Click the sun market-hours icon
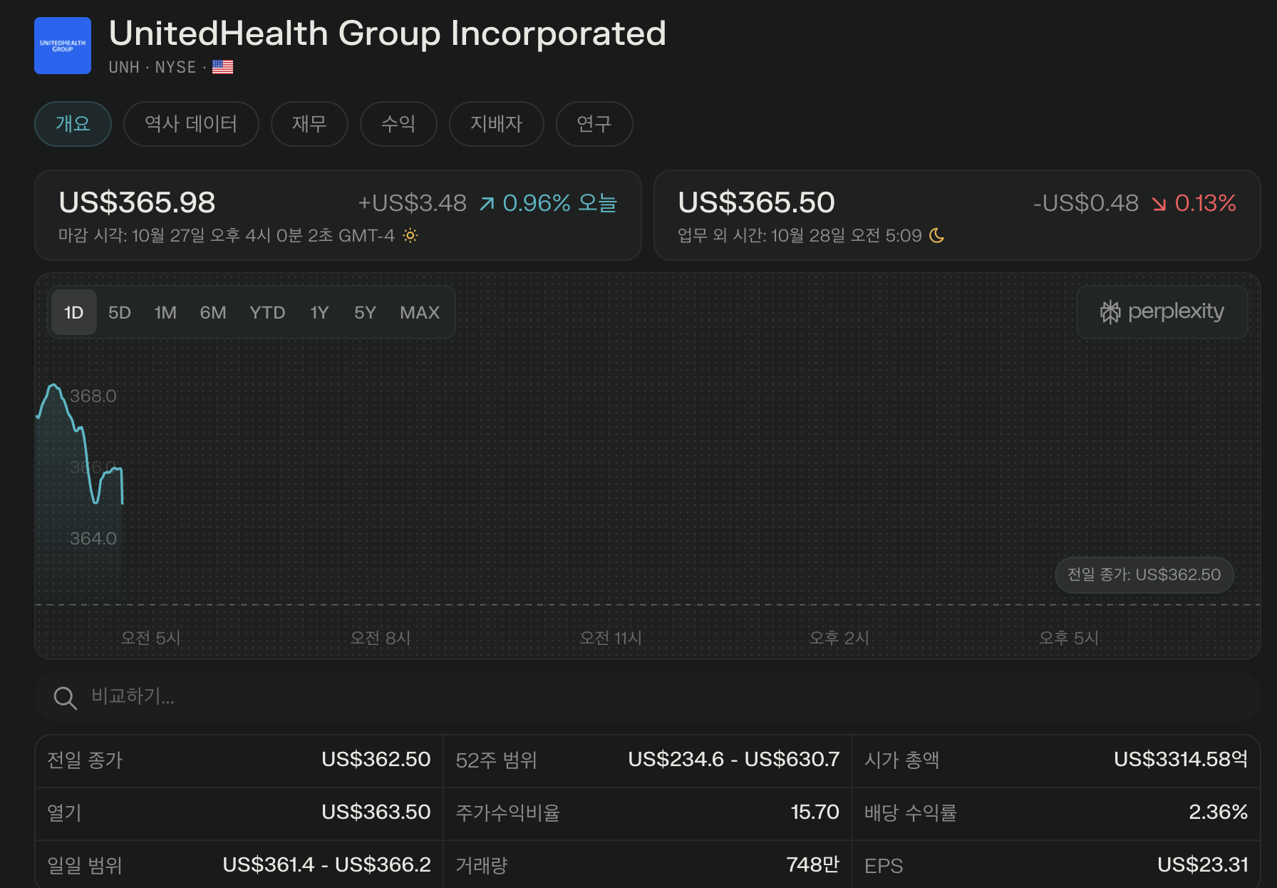 [410, 235]
